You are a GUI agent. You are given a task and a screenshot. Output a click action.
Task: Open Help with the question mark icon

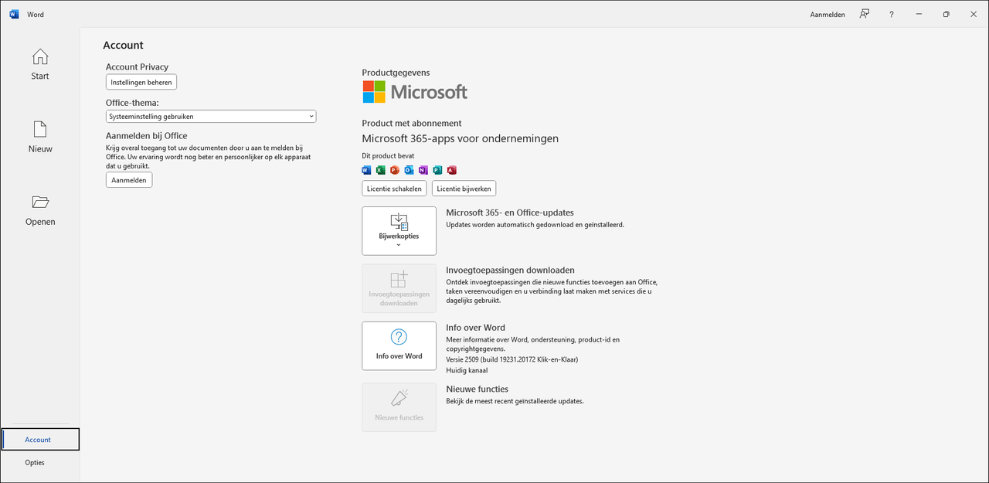click(x=892, y=14)
